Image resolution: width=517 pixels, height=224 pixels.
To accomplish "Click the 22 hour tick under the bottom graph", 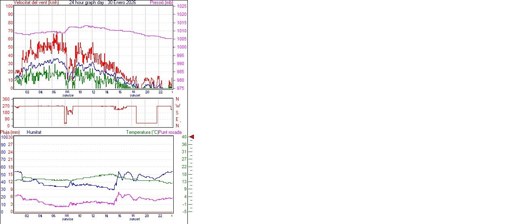I will pos(160,216).
